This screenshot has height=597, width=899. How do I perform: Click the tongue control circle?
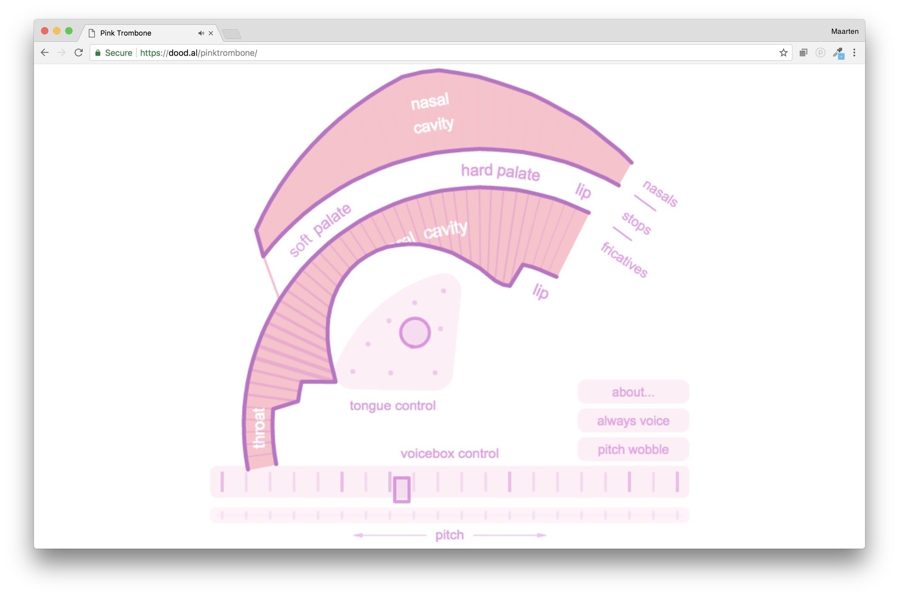pyautogui.click(x=415, y=333)
